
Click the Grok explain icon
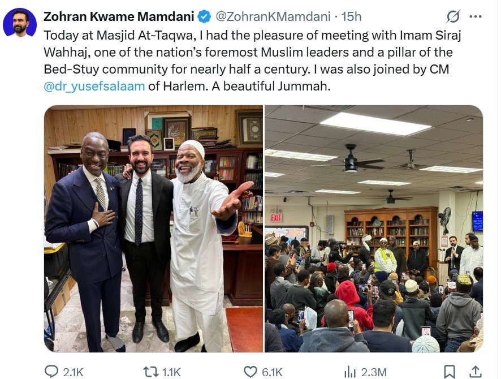453,16
